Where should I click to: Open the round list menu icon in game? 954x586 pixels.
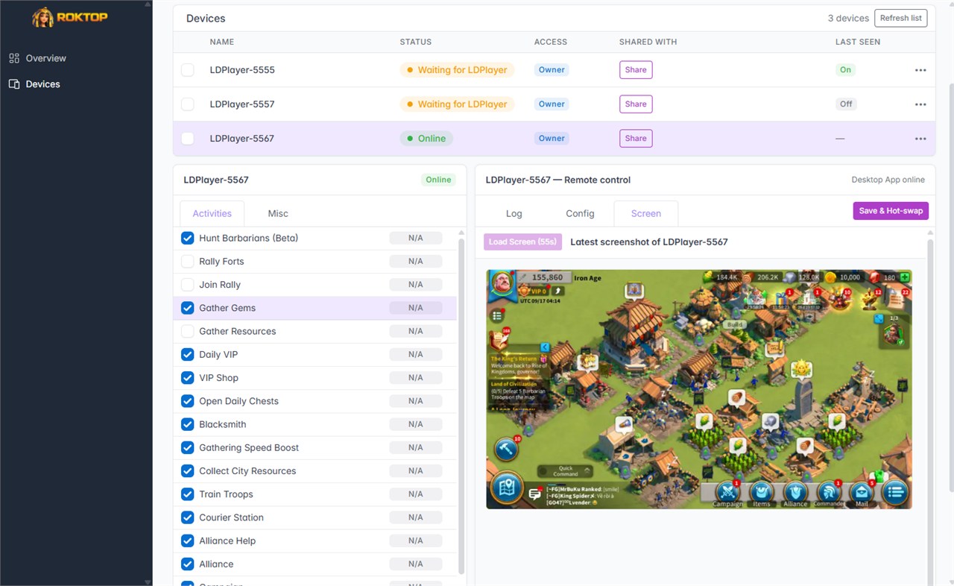(895, 492)
